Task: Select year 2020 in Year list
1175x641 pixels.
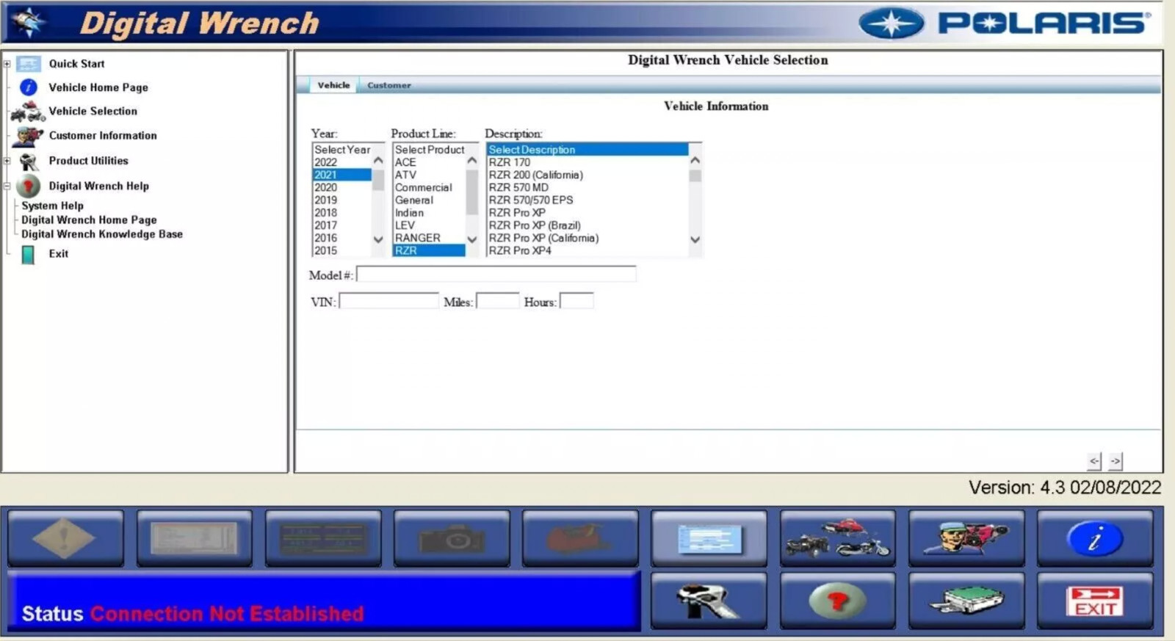Action: (x=342, y=187)
